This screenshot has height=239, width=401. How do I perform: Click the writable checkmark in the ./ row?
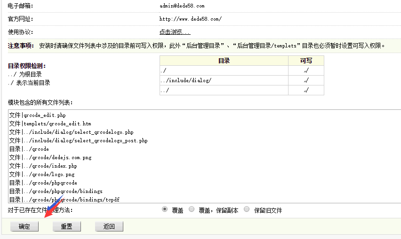click(x=306, y=70)
